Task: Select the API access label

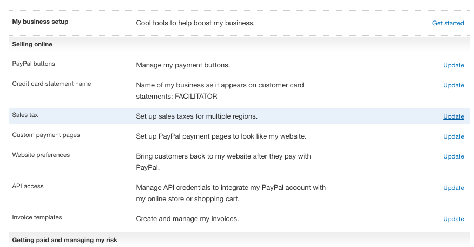Action: tap(28, 186)
